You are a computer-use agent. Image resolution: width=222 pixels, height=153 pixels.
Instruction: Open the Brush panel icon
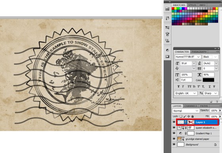pyautogui.click(x=167, y=34)
